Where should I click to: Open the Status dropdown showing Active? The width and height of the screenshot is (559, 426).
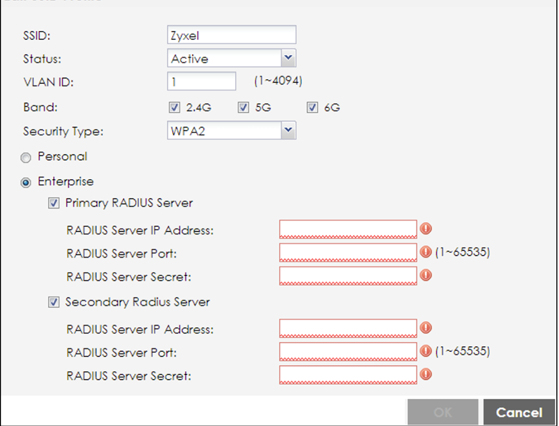pyautogui.click(x=288, y=58)
